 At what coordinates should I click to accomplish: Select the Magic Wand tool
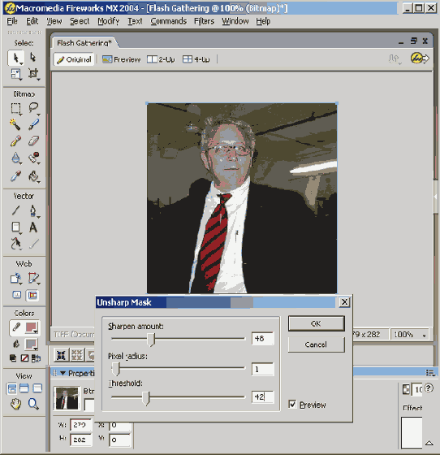(x=15, y=124)
